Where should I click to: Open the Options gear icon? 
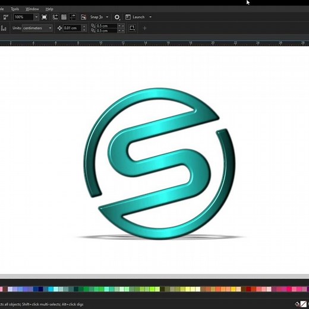(117, 17)
